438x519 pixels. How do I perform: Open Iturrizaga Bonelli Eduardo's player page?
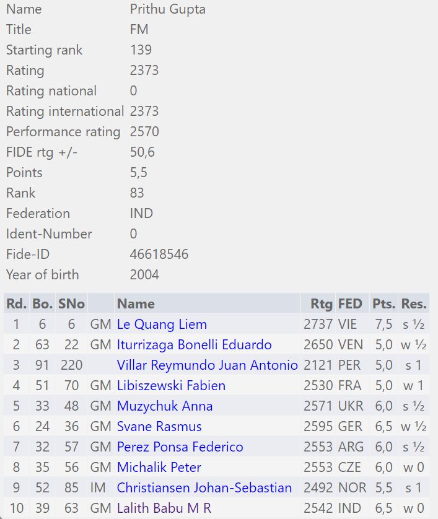tap(194, 345)
